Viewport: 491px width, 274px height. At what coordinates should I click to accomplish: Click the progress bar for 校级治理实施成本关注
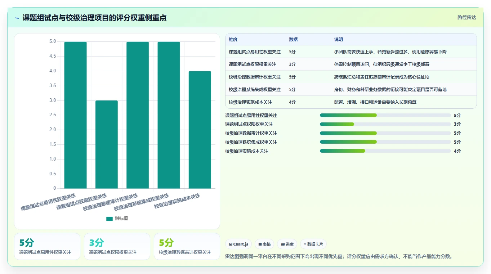(385, 151)
